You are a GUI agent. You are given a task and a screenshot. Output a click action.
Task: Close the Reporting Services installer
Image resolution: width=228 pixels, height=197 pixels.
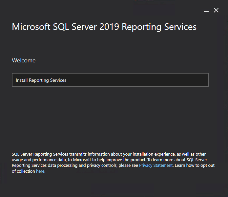point(216,11)
